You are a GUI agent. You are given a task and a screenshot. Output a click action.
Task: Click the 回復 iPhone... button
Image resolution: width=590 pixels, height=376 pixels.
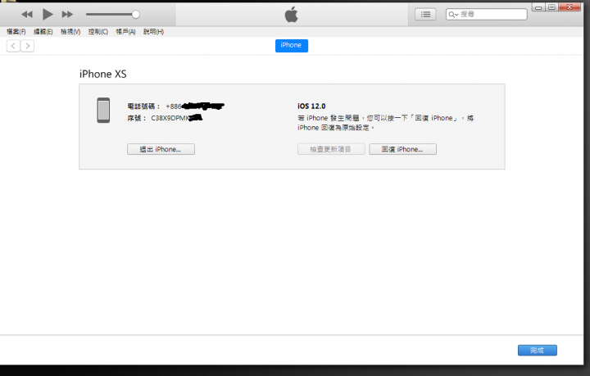(402, 149)
